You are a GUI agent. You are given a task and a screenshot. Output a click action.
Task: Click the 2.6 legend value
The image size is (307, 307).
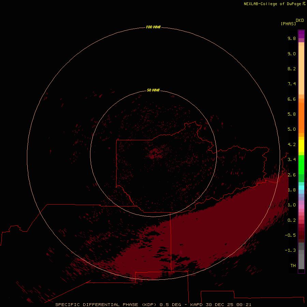pos(292,175)
